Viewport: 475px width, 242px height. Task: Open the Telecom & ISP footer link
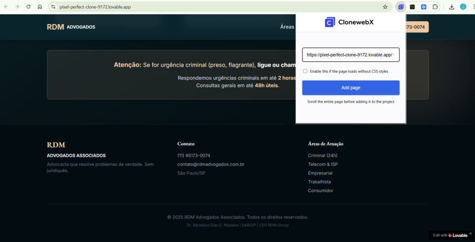coord(323,164)
